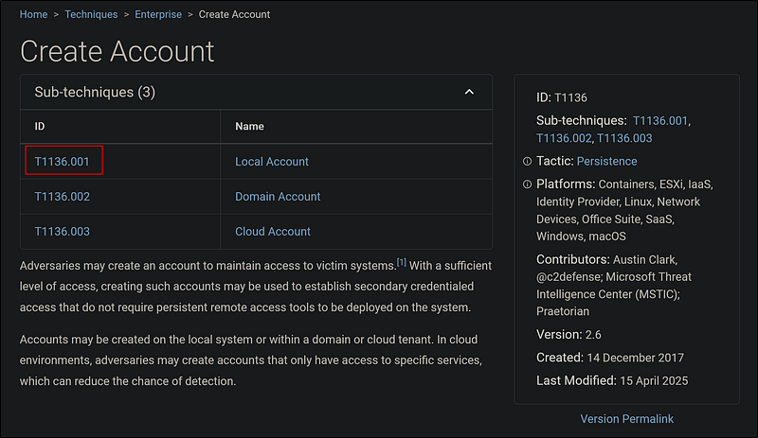
Task: Select T1136.001 in the sidebar info card
Action: click(661, 121)
